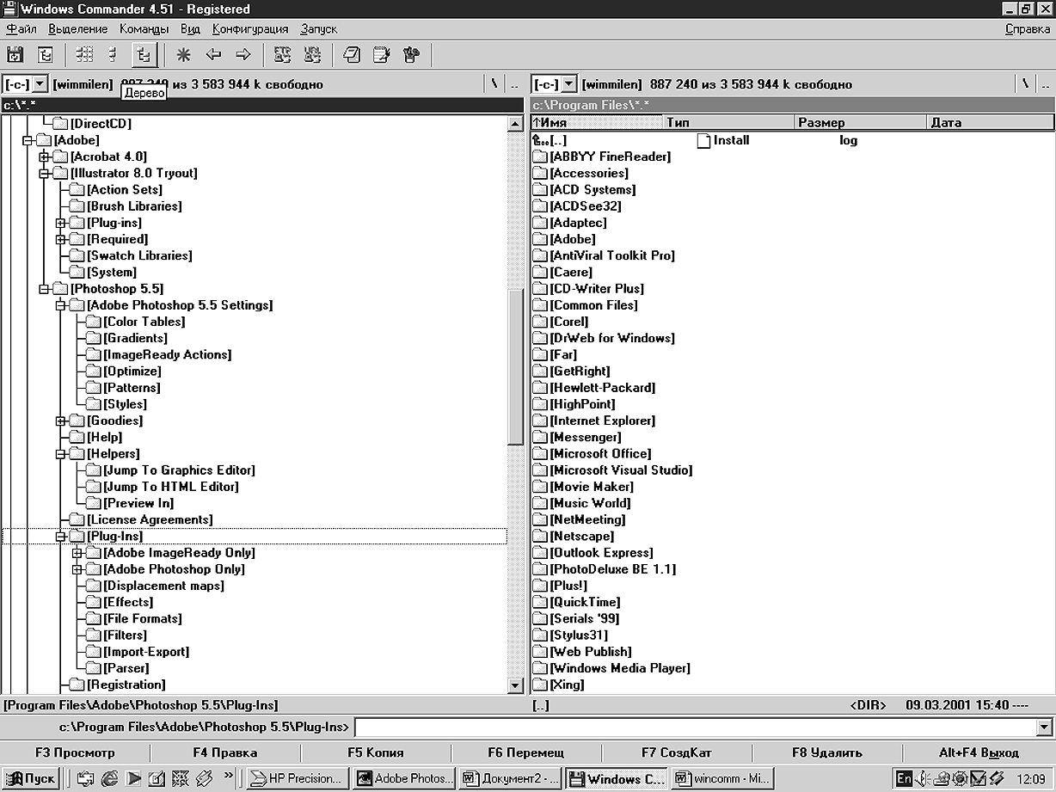Click the F3 Просмотр button

(x=75, y=752)
